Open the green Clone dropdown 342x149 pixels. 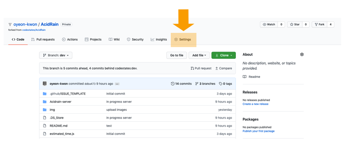click(224, 55)
